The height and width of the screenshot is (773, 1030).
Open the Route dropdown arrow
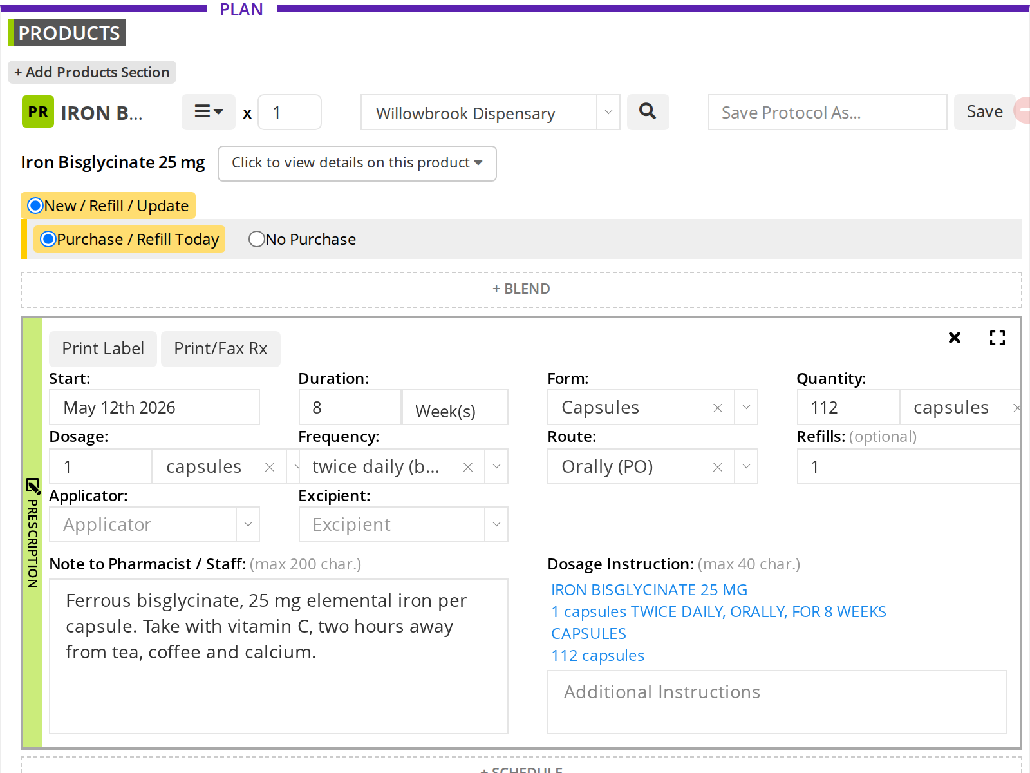[746, 466]
